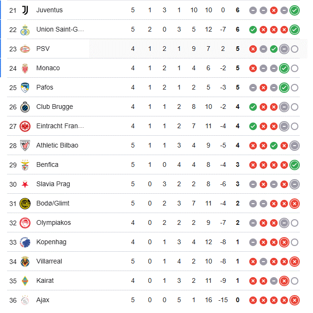
Task: Select the Kairat team badge
Action: [x=25, y=280]
